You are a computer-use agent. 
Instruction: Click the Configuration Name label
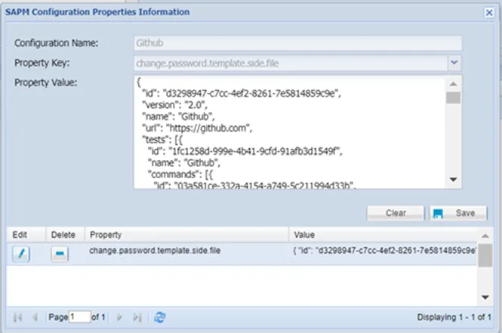point(57,43)
